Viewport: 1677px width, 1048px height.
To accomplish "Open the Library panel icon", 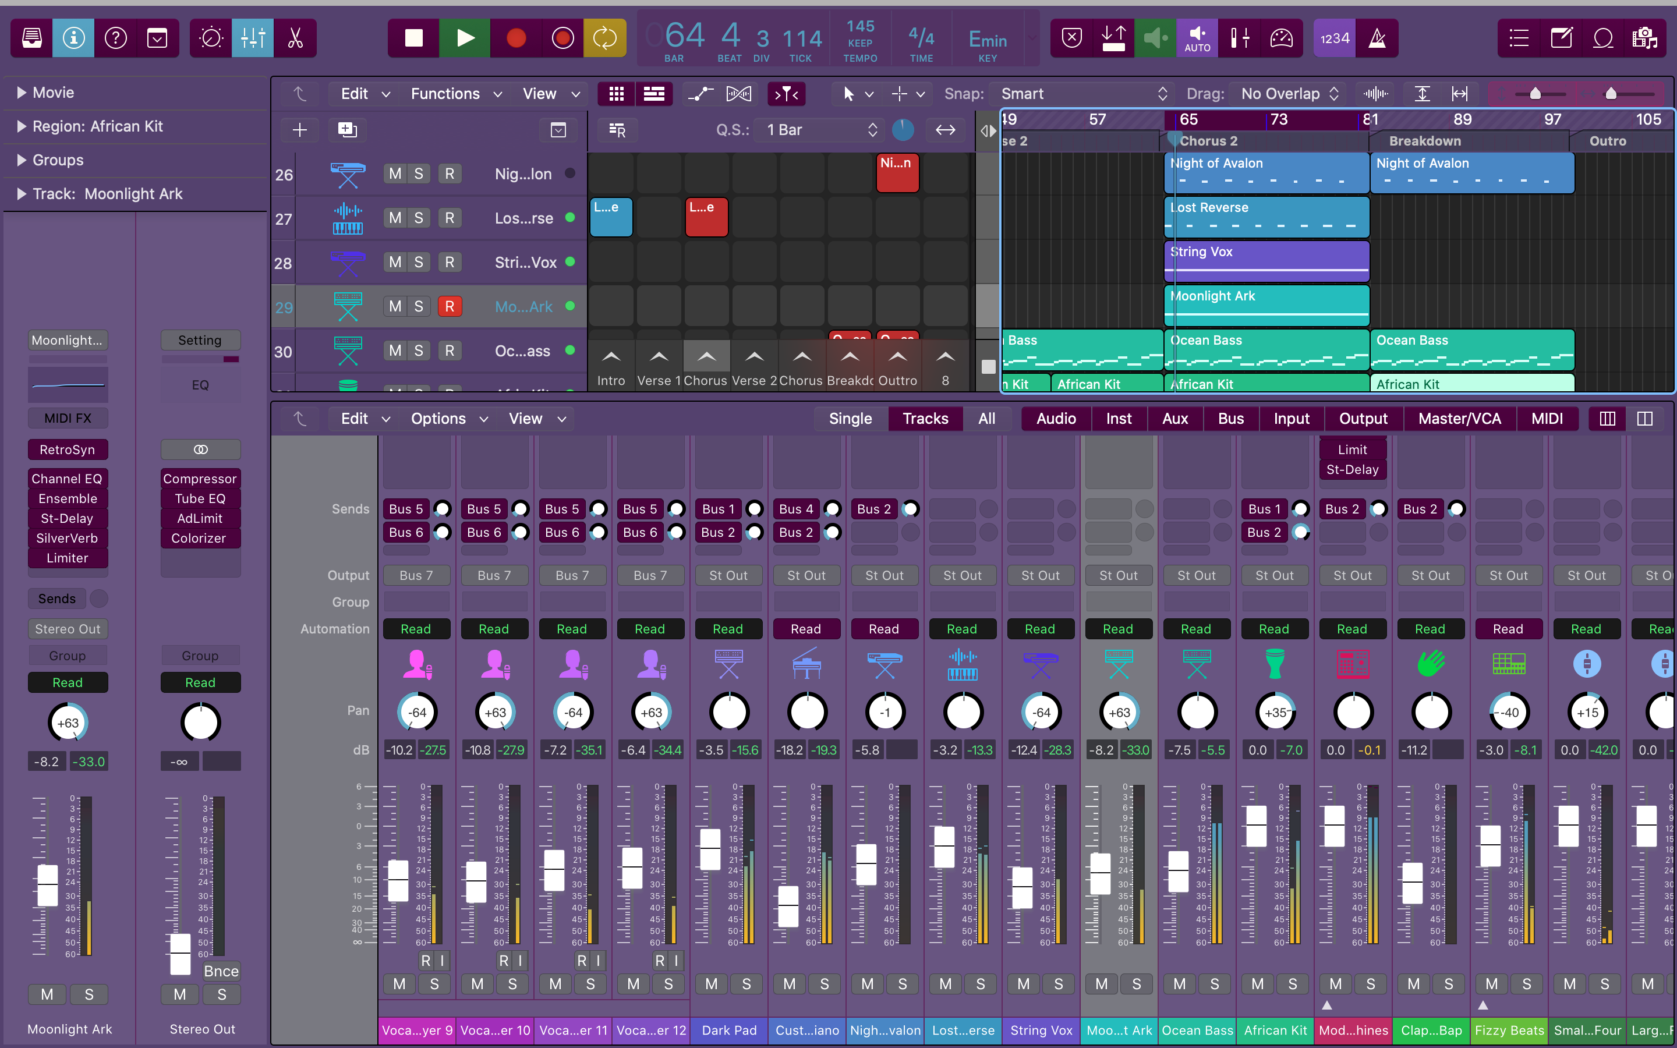I will (x=32, y=38).
